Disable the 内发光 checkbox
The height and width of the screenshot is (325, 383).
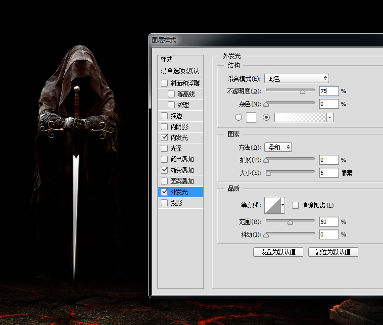click(164, 138)
